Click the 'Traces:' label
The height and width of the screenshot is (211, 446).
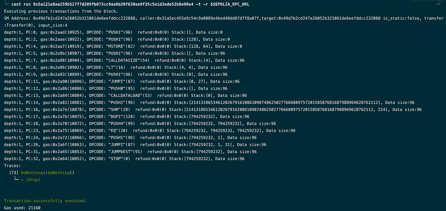click(12, 166)
